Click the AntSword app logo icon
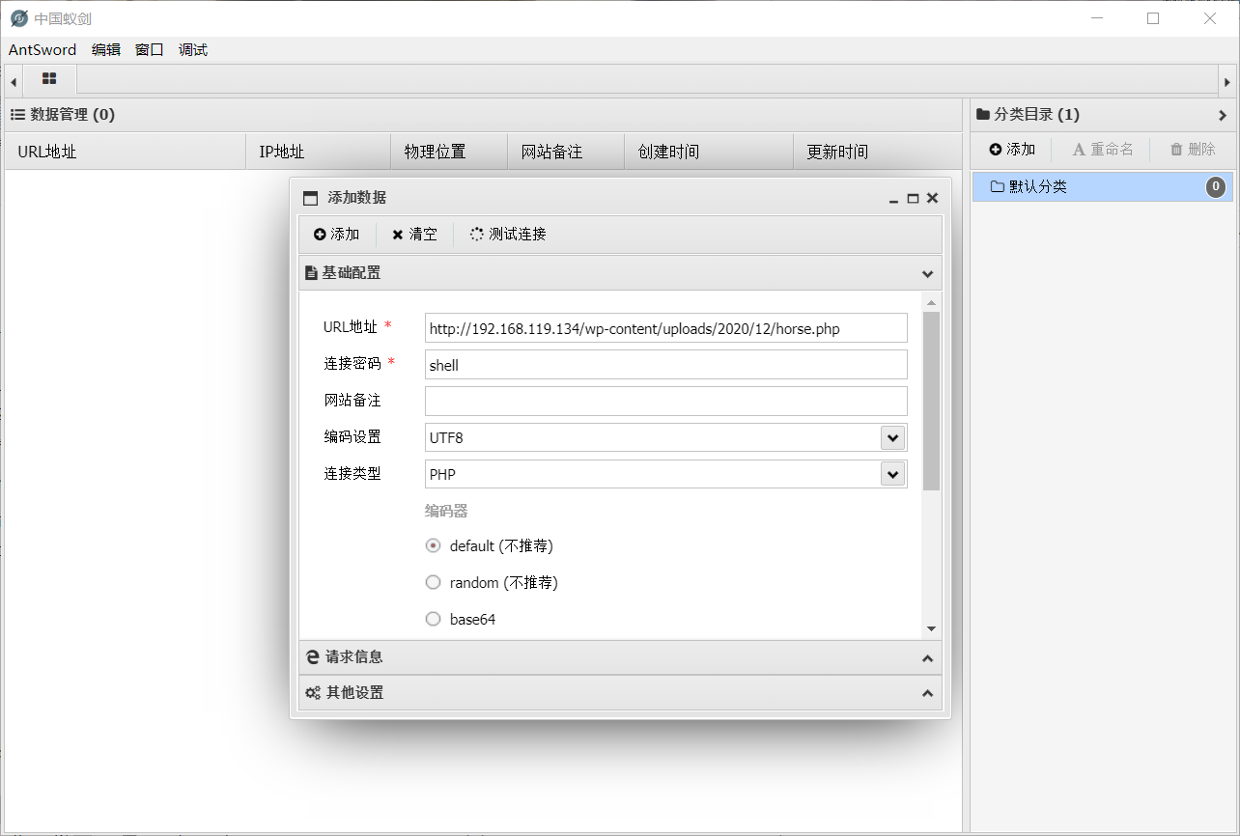 click(x=18, y=18)
